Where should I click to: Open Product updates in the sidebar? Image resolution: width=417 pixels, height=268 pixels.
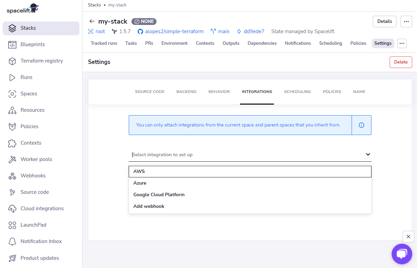coord(41,258)
